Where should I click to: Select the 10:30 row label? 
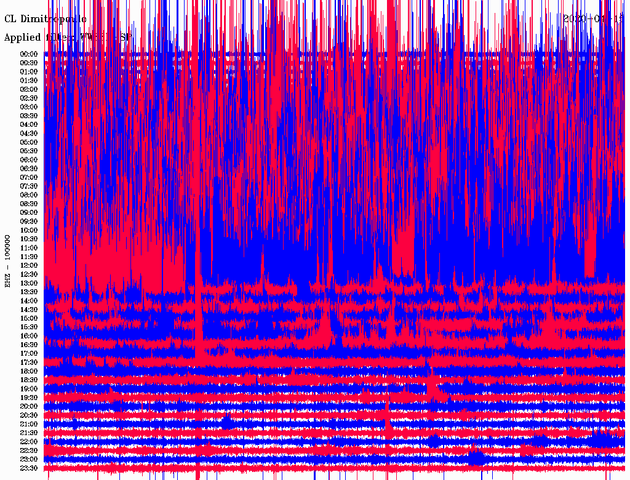click(x=29, y=239)
